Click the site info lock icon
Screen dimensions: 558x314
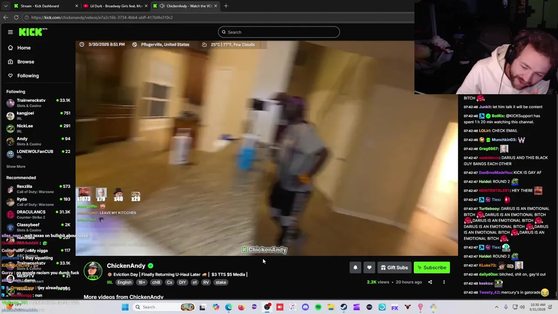(27, 17)
